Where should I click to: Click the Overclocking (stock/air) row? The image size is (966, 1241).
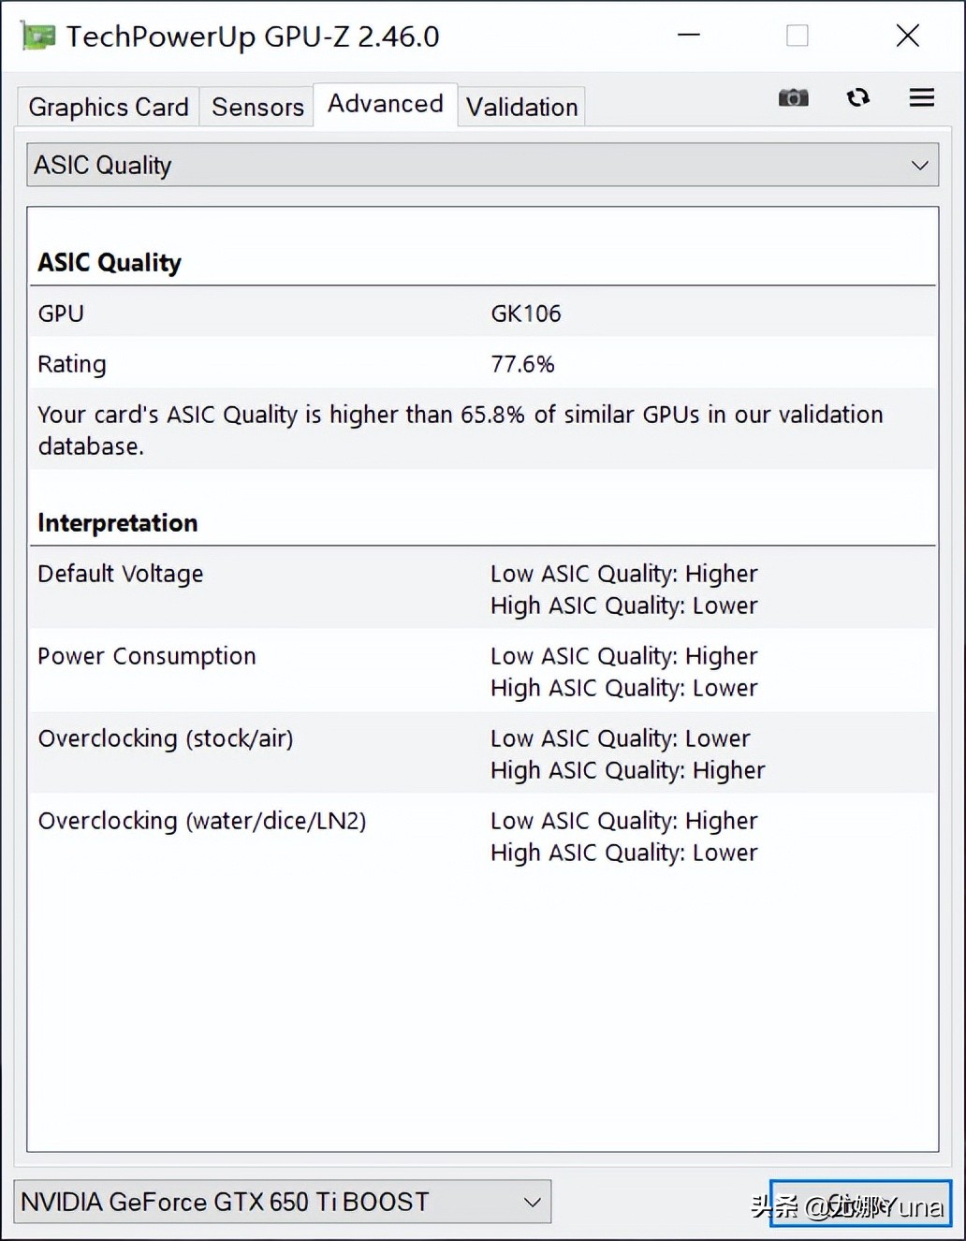[x=482, y=753]
